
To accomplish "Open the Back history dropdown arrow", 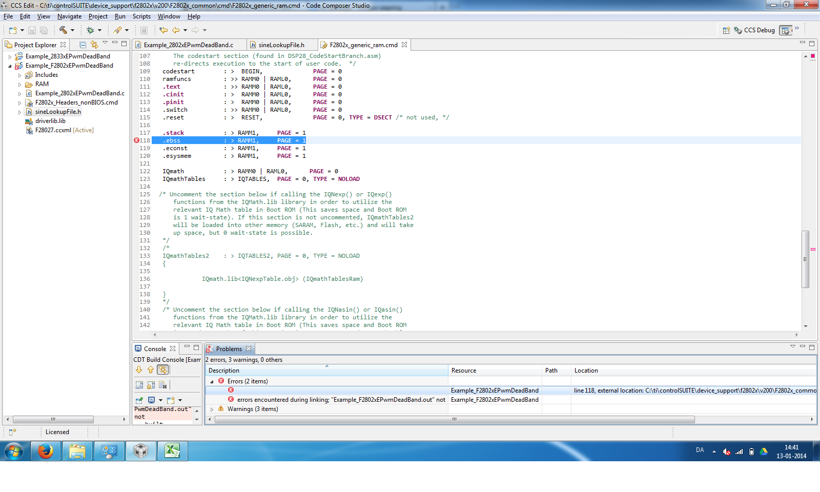I will tap(185, 30).
